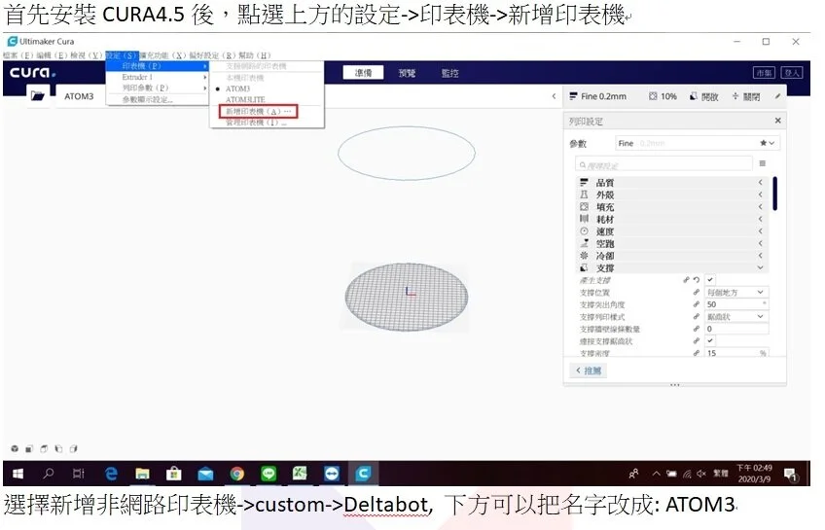Close the print settings panel
This screenshot has height=530, width=825.
coord(777,121)
